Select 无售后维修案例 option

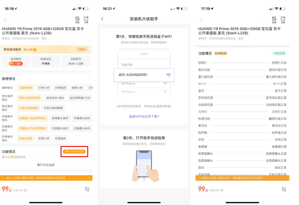pos(29,108)
